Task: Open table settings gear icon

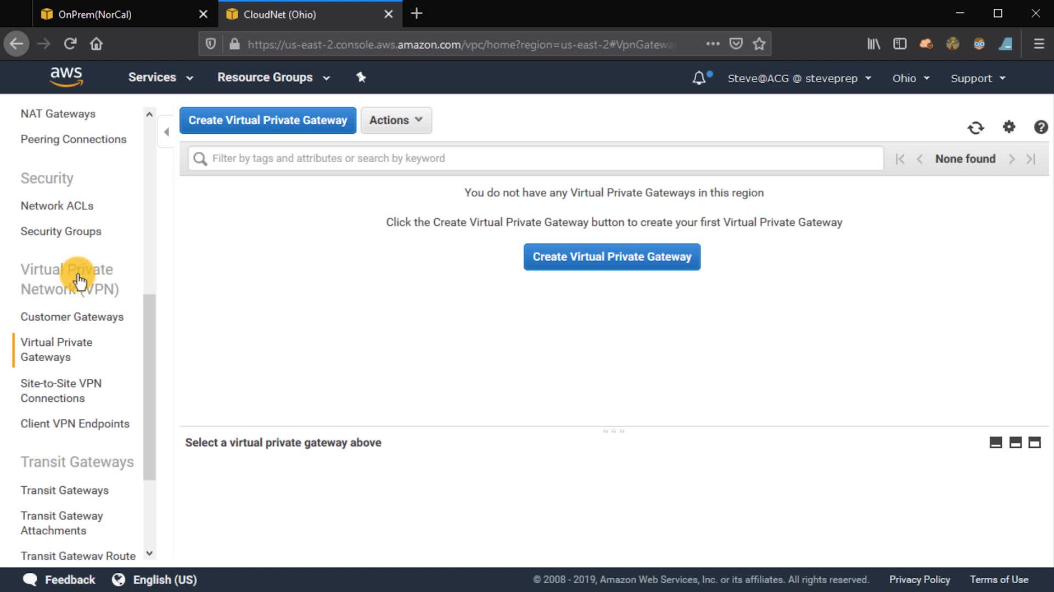Action: (x=1009, y=127)
